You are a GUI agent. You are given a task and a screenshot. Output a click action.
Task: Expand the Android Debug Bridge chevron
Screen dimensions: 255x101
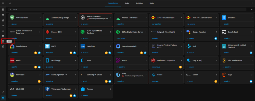pos(75,17)
